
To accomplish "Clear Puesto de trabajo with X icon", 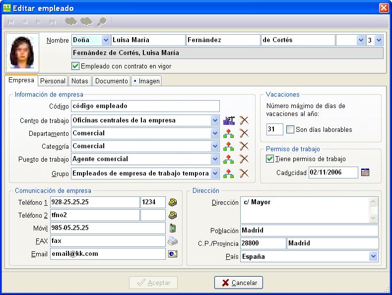I will pyautogui.click(x=244, y=159).
